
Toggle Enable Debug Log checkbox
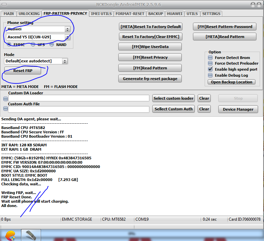pyautogui.click(x=210, y=75)
